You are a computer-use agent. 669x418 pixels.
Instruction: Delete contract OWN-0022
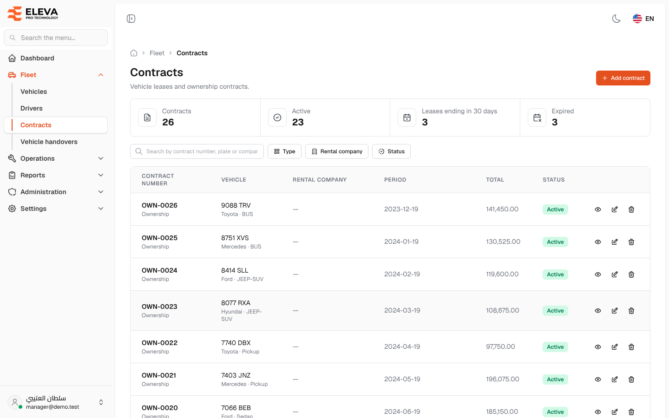[631, 347]
